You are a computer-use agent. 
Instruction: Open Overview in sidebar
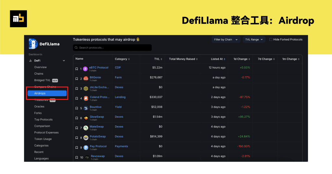pos(41,67)
